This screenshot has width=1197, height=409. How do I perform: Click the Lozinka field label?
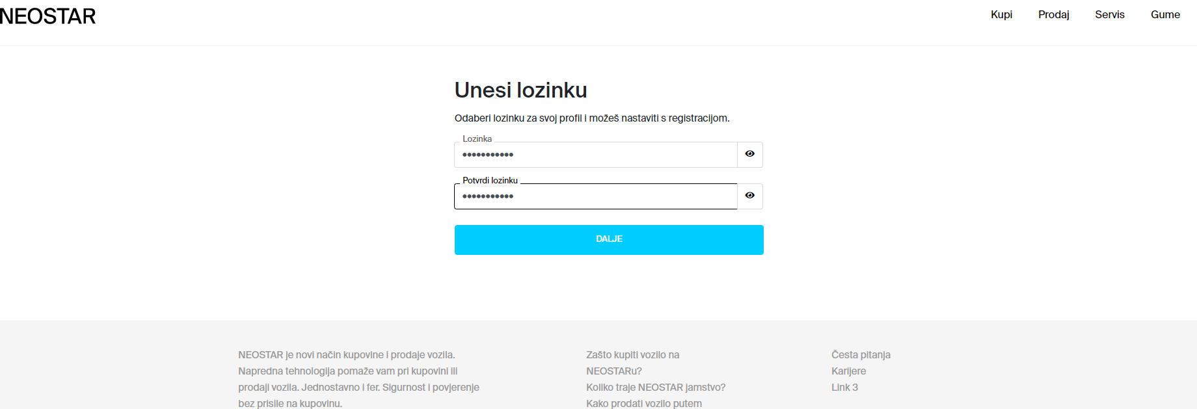(477, 139)
